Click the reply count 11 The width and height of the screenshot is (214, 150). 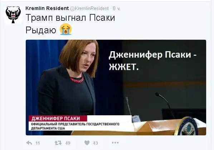click(x=38, y=143)
